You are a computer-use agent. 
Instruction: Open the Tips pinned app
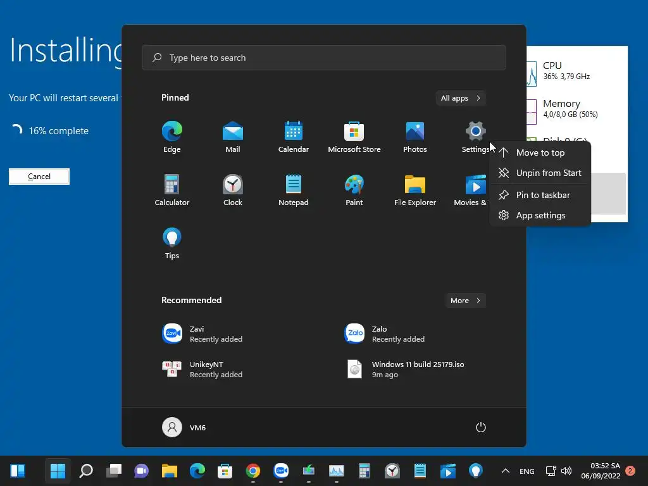coord(172,244)
